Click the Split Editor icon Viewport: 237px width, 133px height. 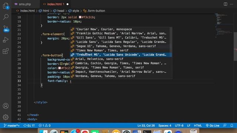[226, 4]
